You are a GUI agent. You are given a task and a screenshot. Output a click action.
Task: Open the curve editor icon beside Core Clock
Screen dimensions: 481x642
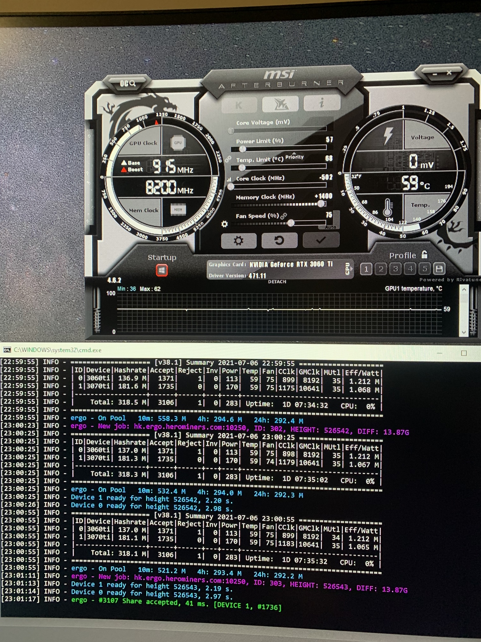[229, 180]
